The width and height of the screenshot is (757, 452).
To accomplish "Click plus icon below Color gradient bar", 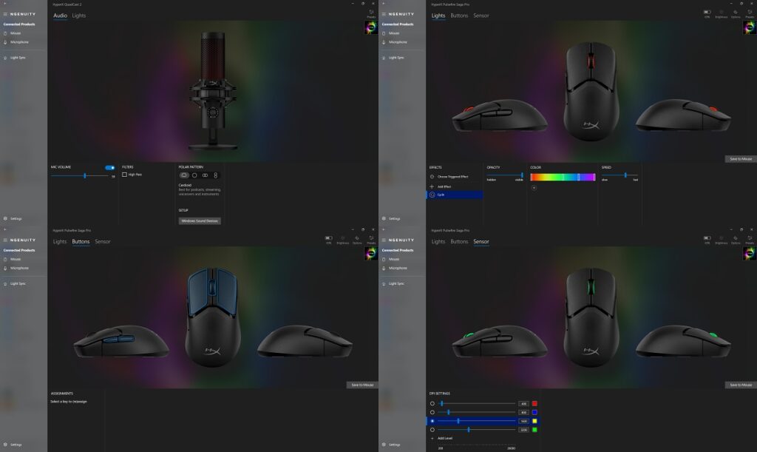I will click(534, 188).
